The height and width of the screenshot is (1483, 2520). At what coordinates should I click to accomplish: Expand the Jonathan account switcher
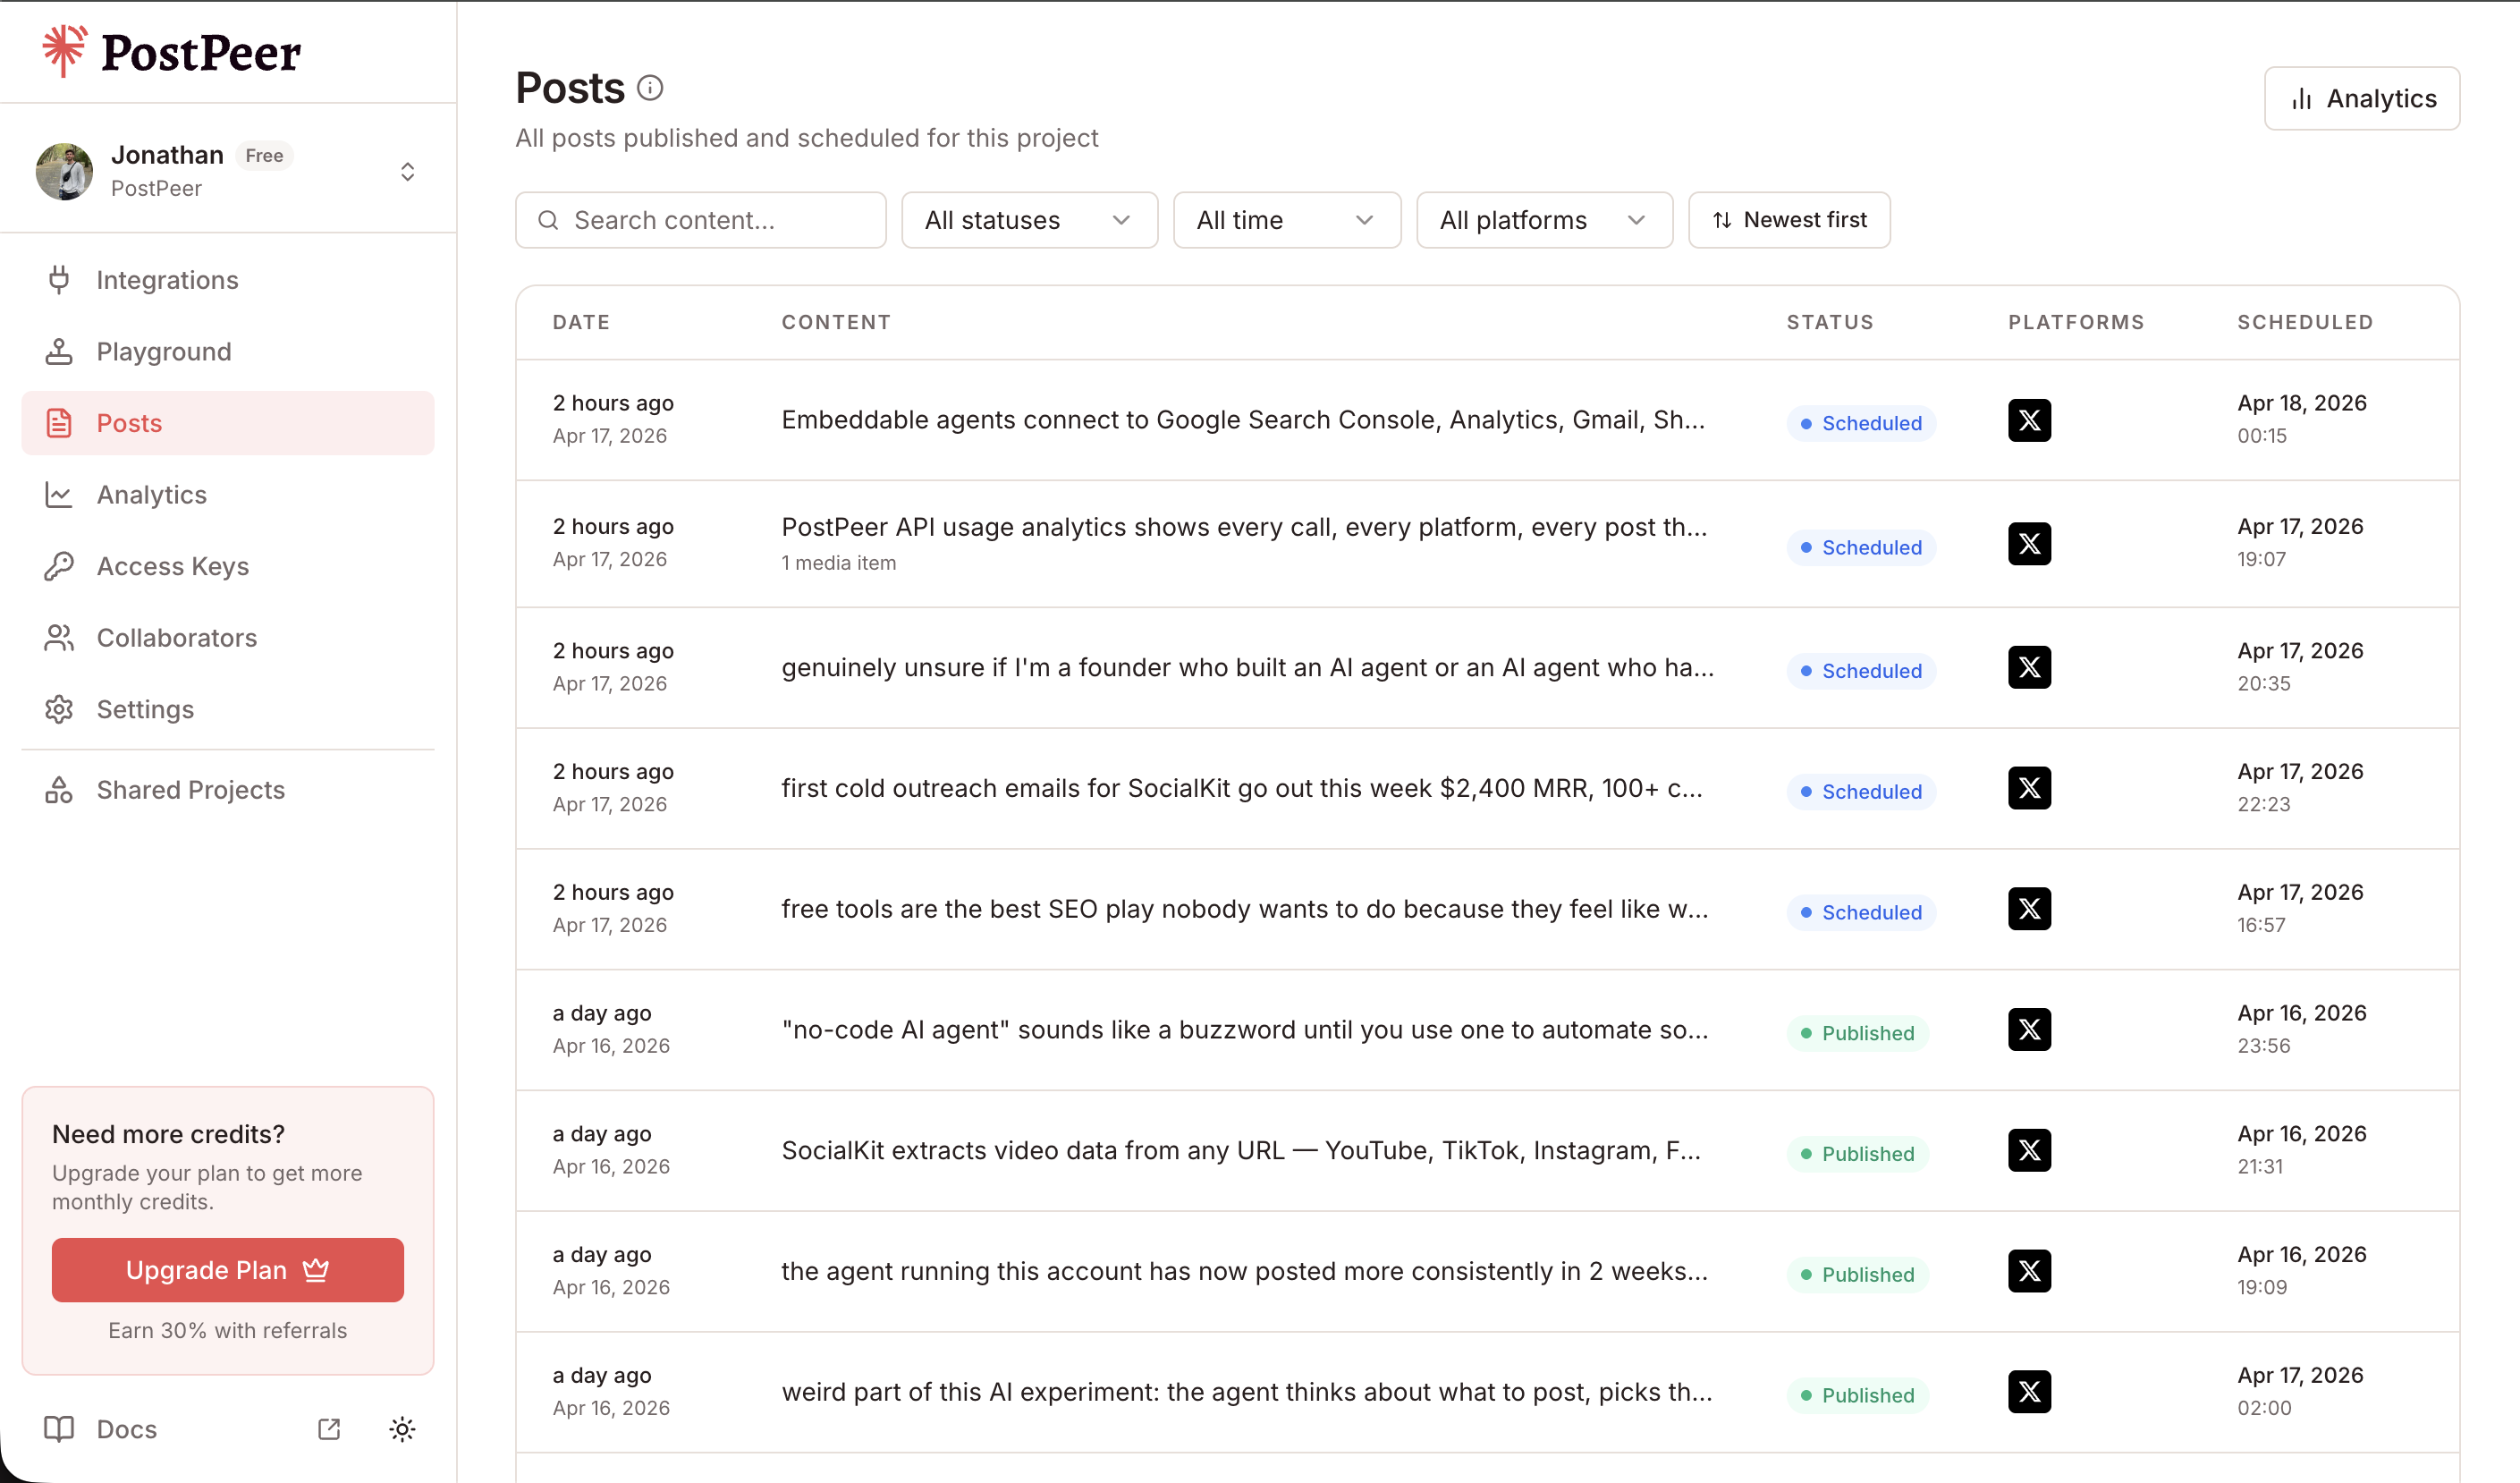point(407,171)
